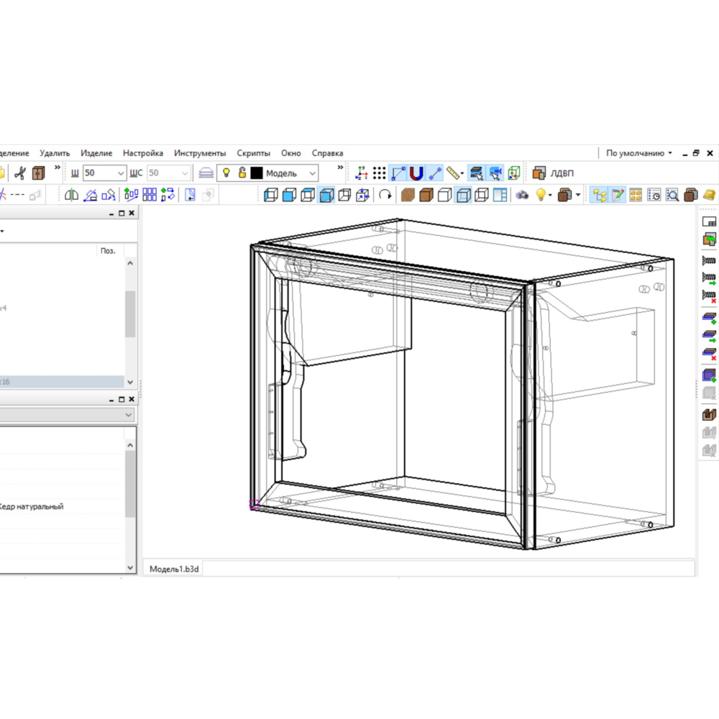The width and height of the screenshot is (719, 719).
Task: Toggle the layer lock padlock icon
Action: pyautogui.click(x=242, y=173)
